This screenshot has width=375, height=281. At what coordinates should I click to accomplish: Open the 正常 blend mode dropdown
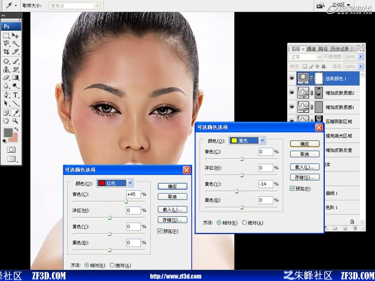319,57
